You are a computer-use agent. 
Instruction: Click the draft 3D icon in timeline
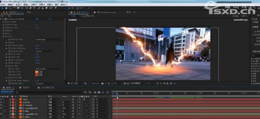point(90,93)
